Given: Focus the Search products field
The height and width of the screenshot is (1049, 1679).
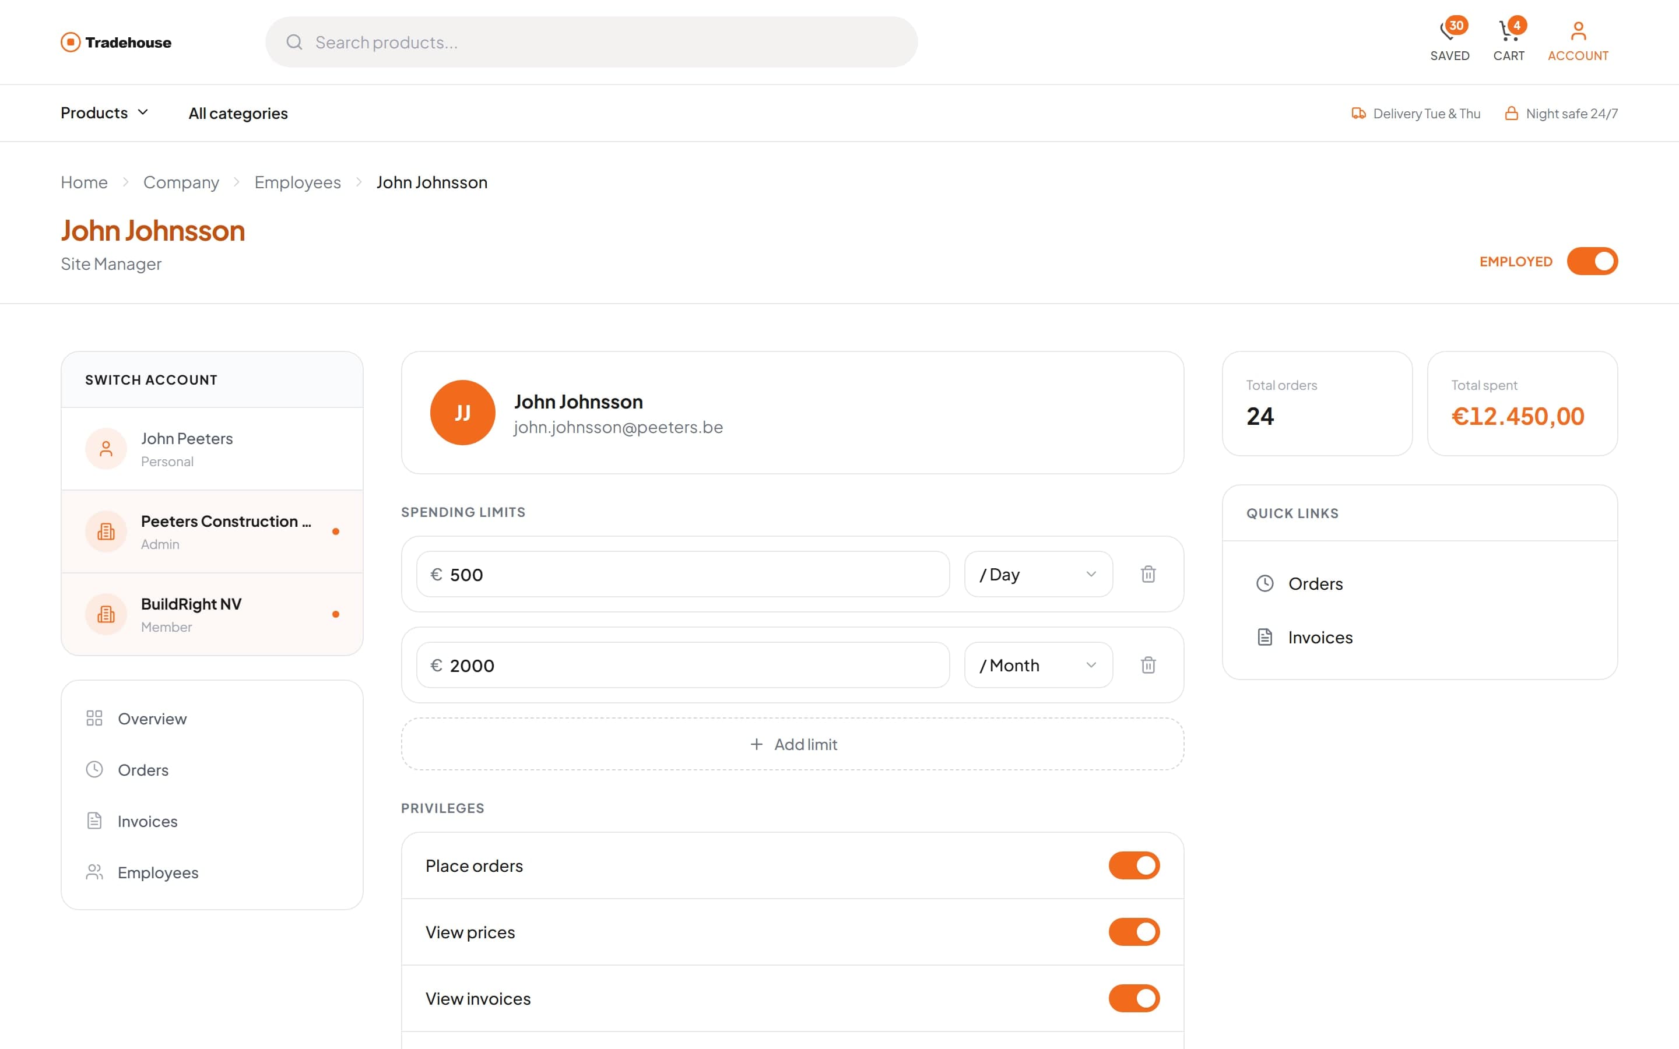Looking at the screenshot, I should 591,43.
